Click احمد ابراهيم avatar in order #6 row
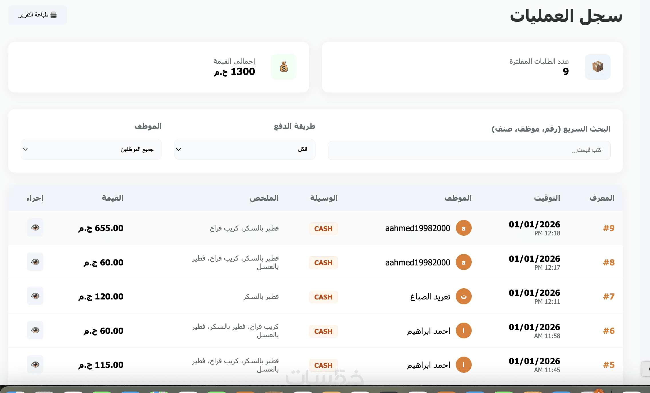 click(x=463, y=331)
